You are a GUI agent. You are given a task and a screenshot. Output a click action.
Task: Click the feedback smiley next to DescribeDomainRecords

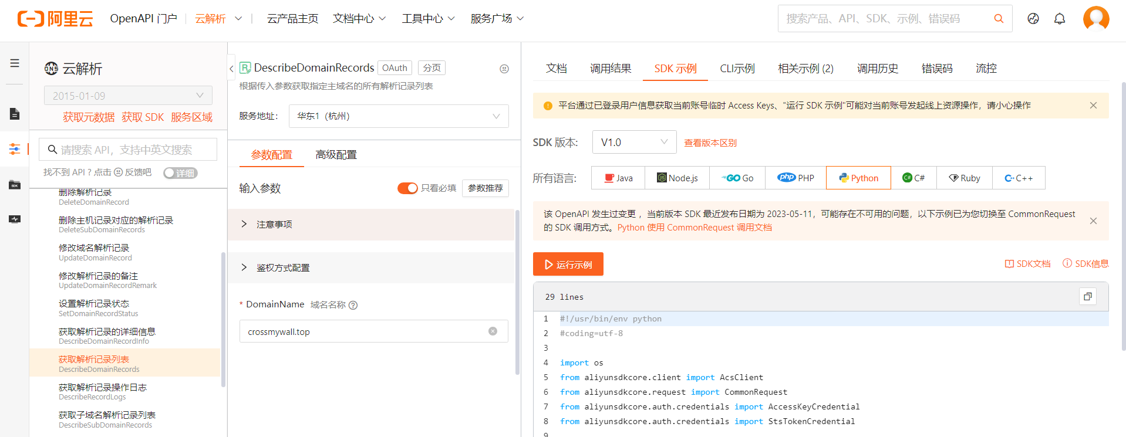point(504,69)
